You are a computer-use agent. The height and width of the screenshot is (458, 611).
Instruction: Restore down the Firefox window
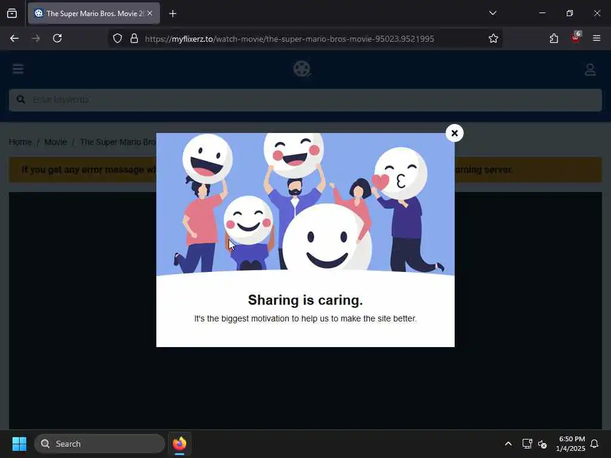click(570, 13)
